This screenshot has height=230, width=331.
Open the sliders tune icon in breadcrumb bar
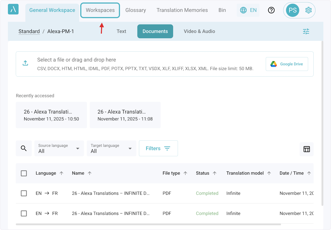point(306,31)
